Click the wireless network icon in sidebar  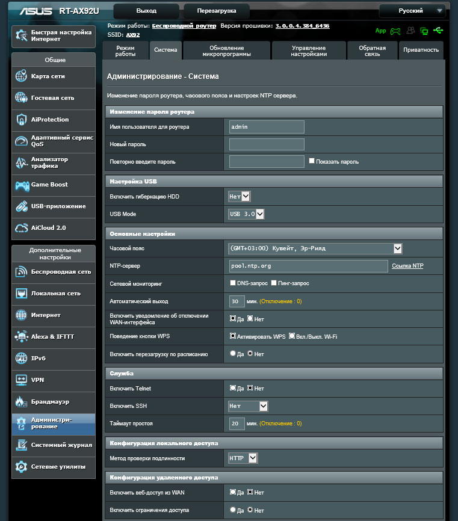(x=21, y=272)
